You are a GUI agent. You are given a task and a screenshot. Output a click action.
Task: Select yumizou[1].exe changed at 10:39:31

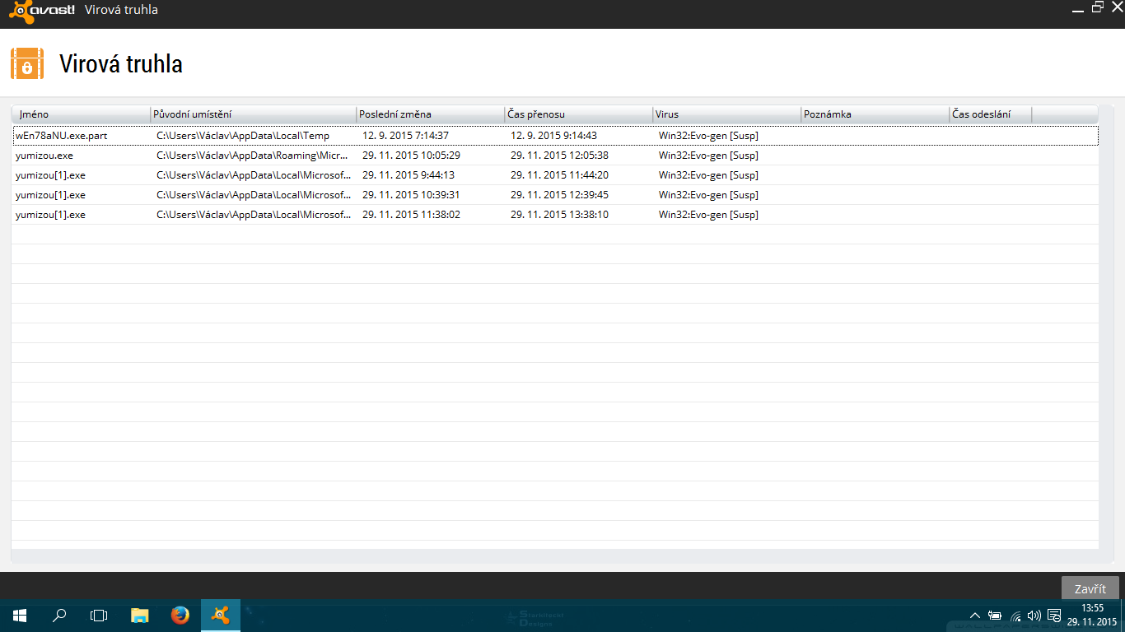(555, 195)
